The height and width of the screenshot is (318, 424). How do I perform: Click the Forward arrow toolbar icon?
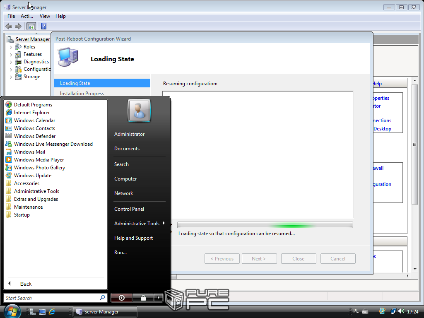[x=18, y=26]
